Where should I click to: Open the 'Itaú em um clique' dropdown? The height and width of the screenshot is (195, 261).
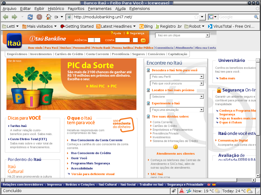[x=183, y=35]
